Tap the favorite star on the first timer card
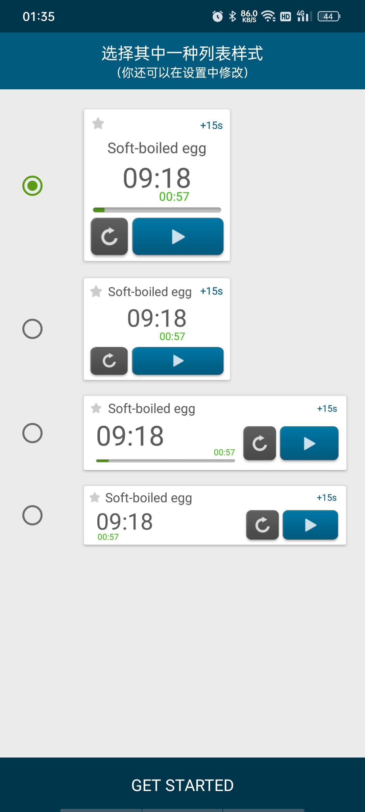 (x=98, y=123)
